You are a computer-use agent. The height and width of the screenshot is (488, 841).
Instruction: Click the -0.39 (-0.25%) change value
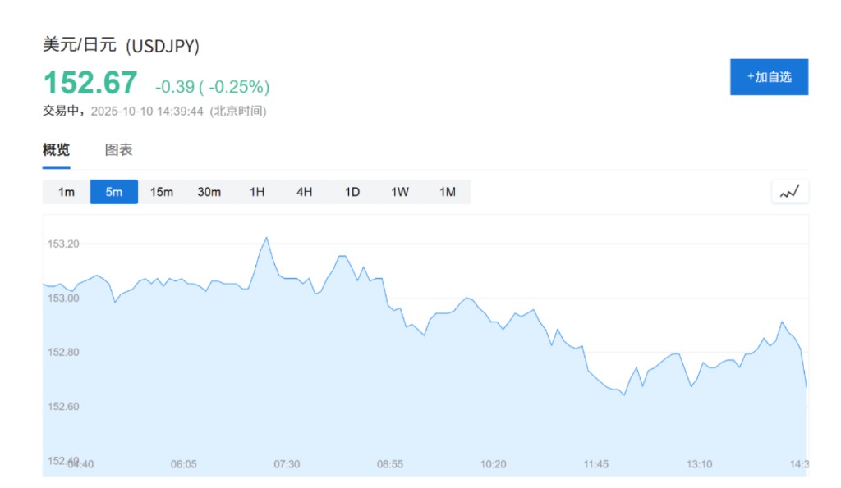[x=212, y=86]
